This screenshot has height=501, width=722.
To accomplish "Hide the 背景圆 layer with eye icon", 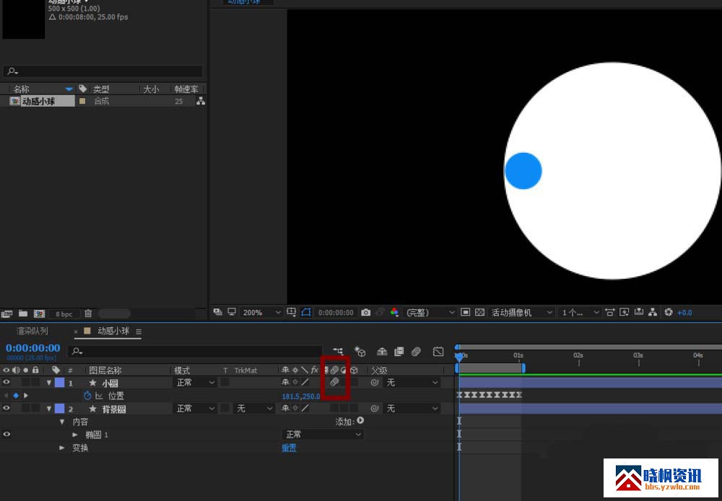I will coord(6,408).
